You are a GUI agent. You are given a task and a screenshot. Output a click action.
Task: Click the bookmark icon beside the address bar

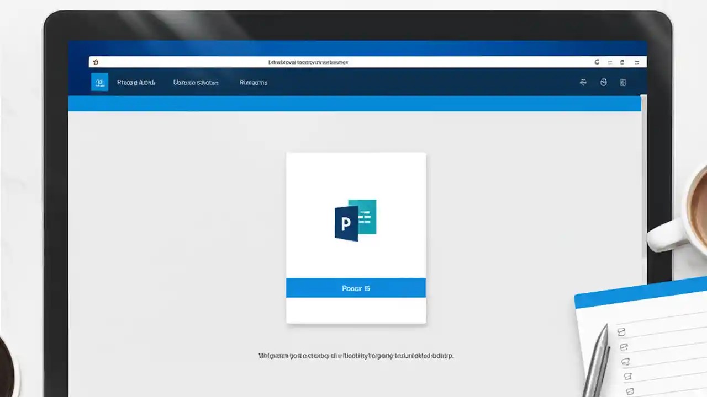click(97, 62)
